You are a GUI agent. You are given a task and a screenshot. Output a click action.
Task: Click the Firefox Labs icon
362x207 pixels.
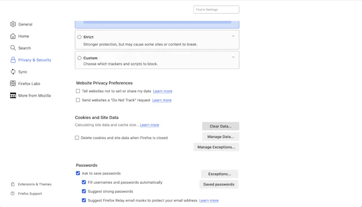13,83
